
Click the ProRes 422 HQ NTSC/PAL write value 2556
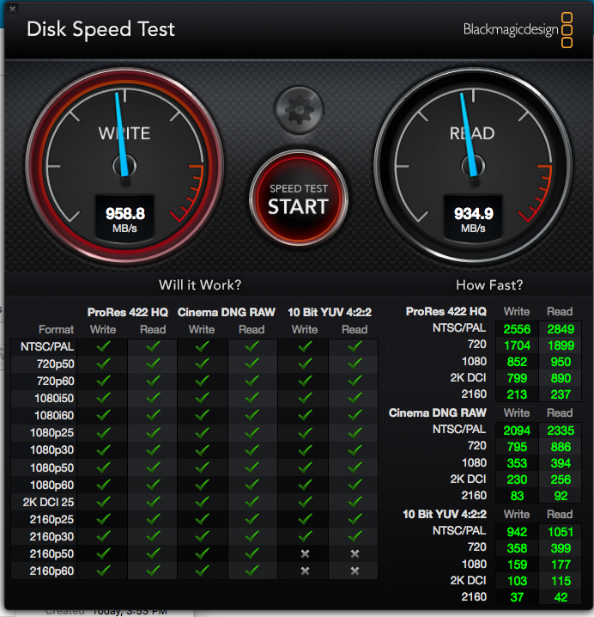coord(517,329)
